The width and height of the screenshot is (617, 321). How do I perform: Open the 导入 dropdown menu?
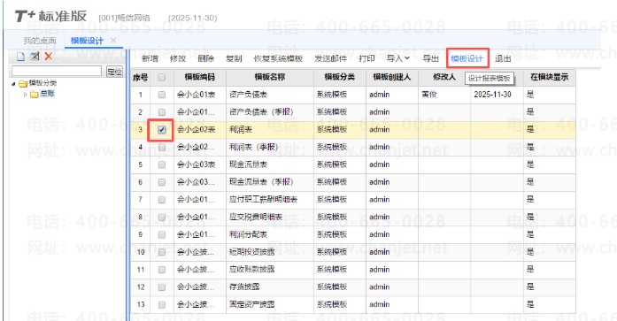(398, 58)
